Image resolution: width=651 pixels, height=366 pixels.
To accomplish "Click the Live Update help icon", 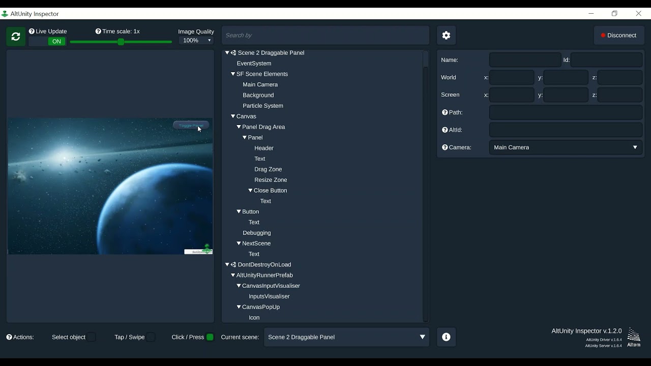I will point(32,31).
